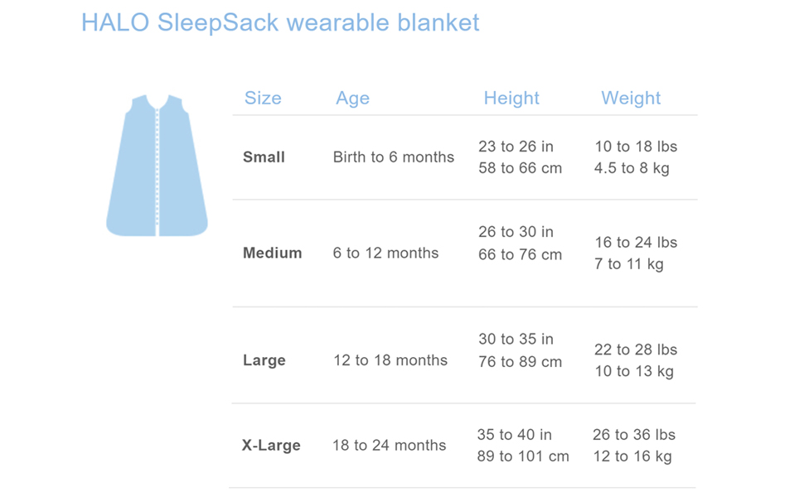Select the Age column header
This screenshot has height=497, width=804.
coord(352,98)
